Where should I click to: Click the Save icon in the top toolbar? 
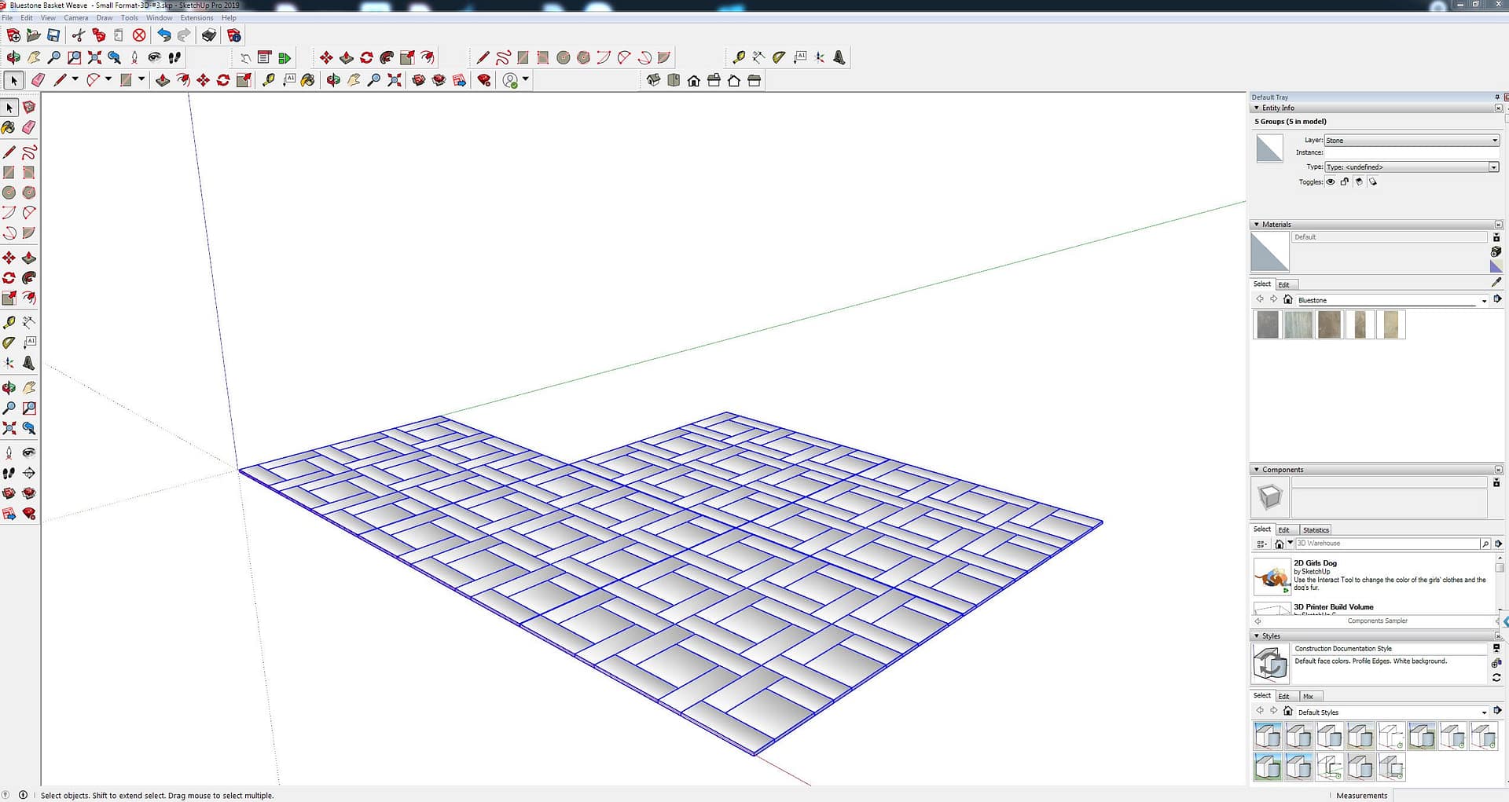(x=53, y=35)
